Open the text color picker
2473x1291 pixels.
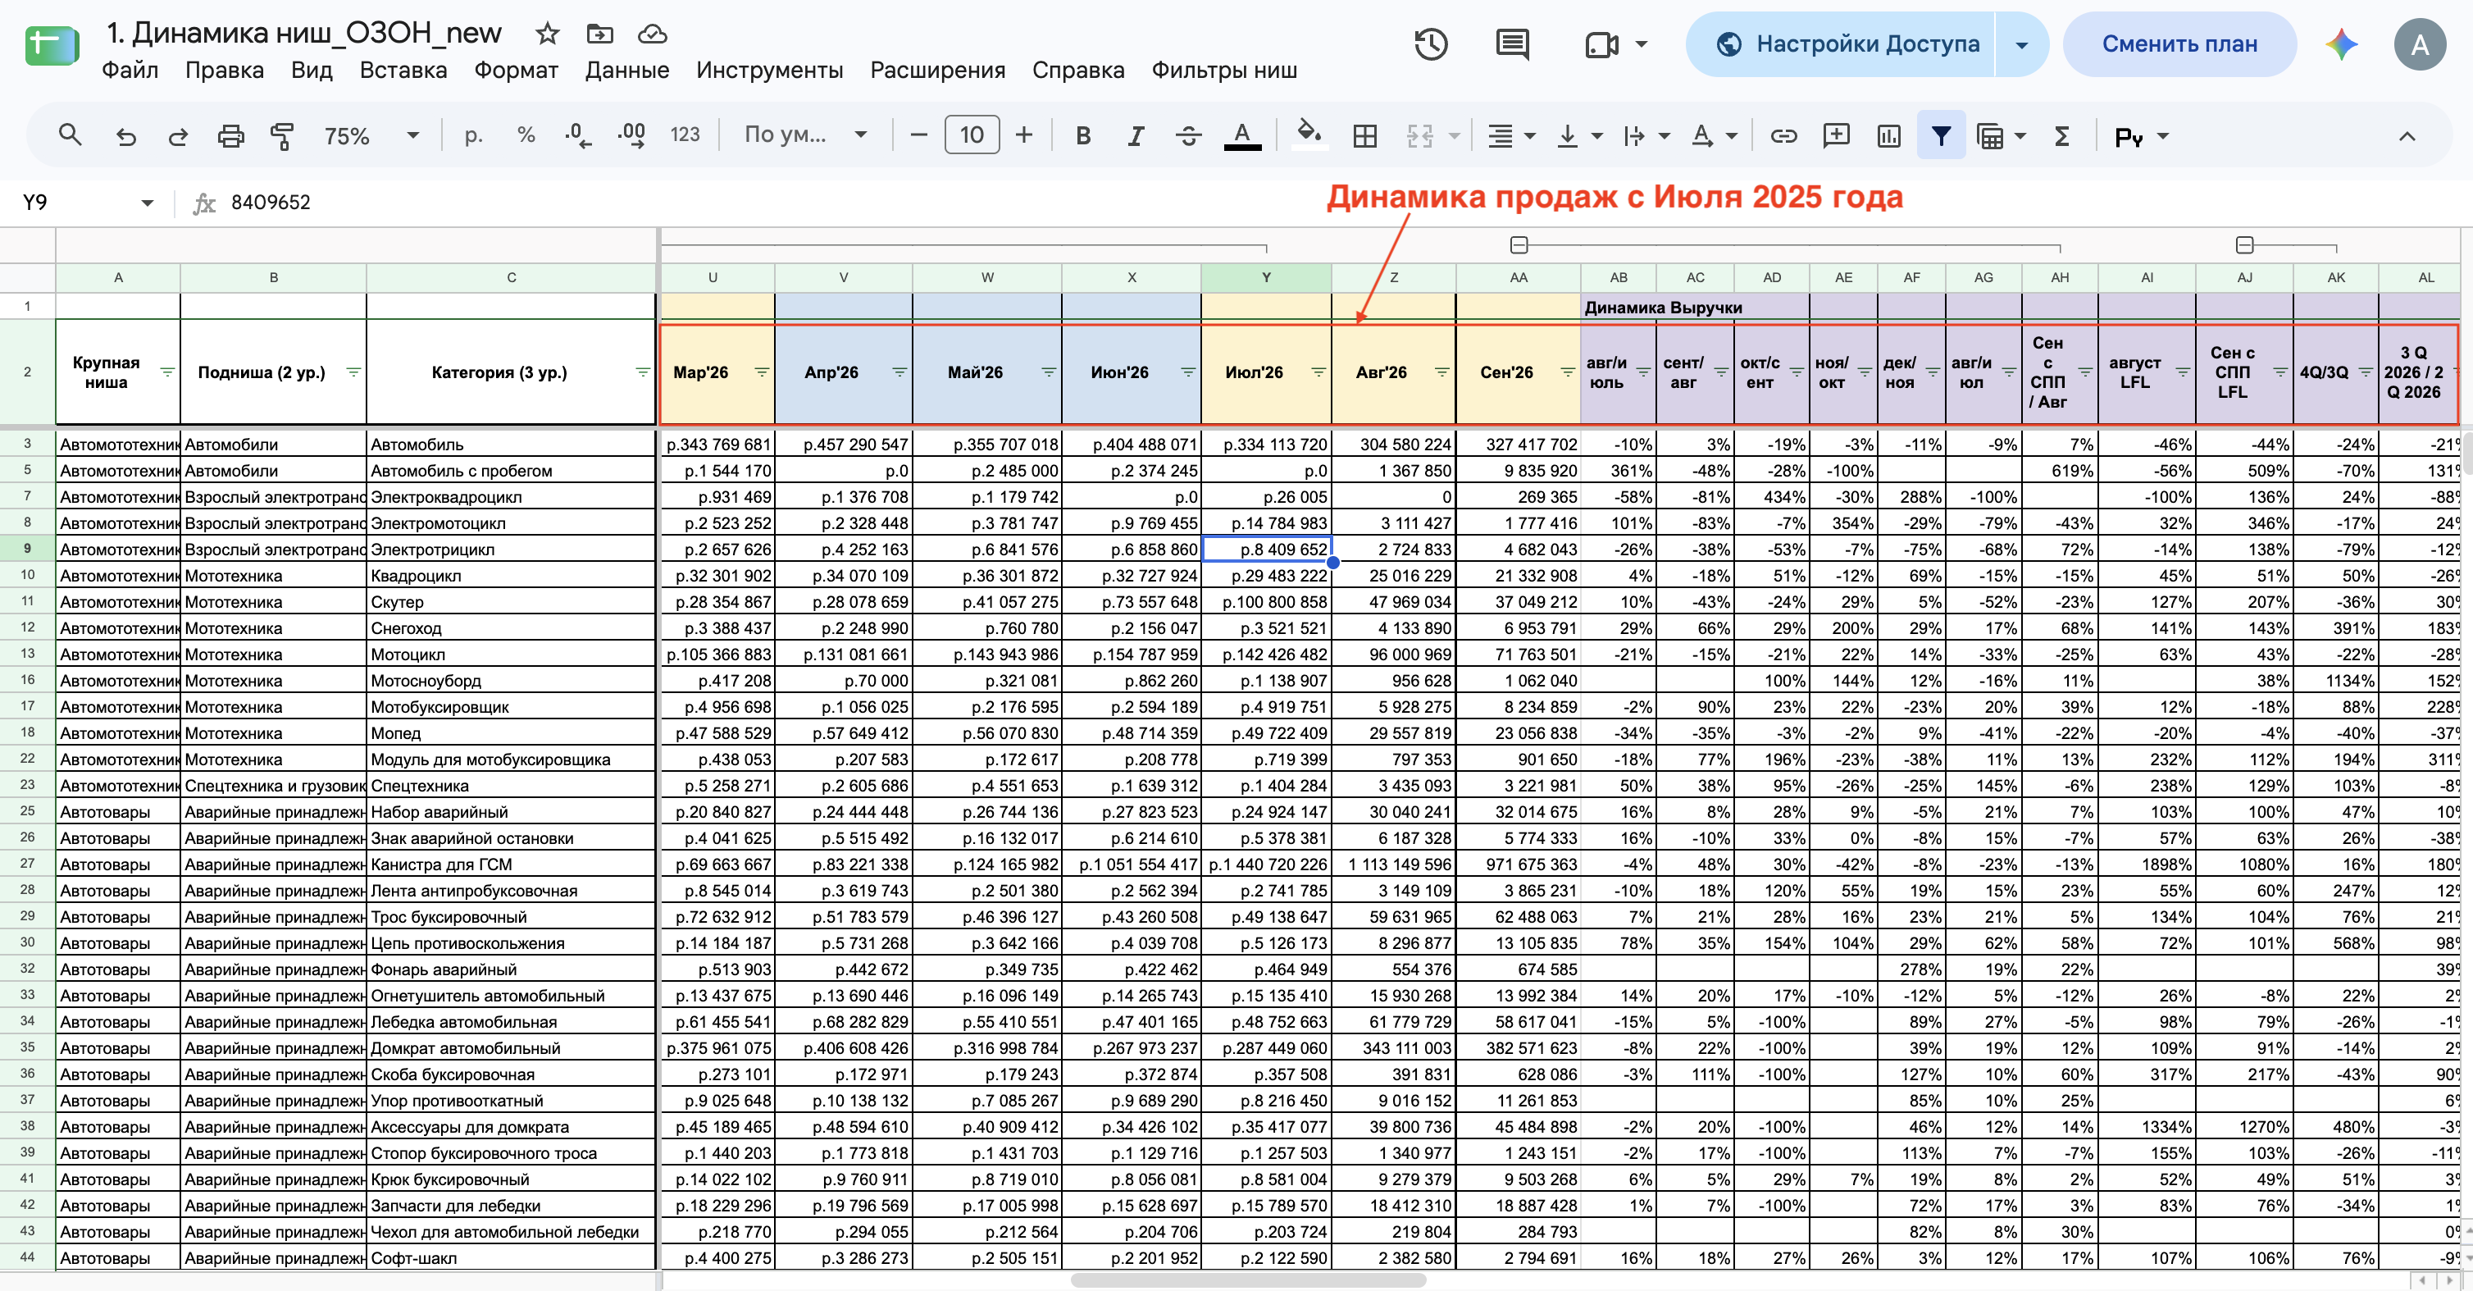pyautogui.click(x=1242, y=135)
